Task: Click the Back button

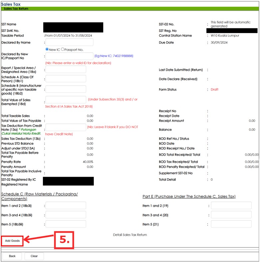Action: [12, 256]
